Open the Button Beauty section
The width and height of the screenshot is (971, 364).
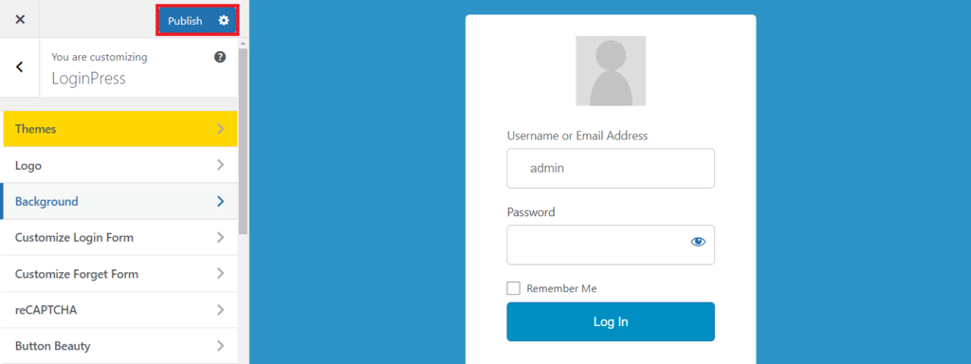[119, 346]
